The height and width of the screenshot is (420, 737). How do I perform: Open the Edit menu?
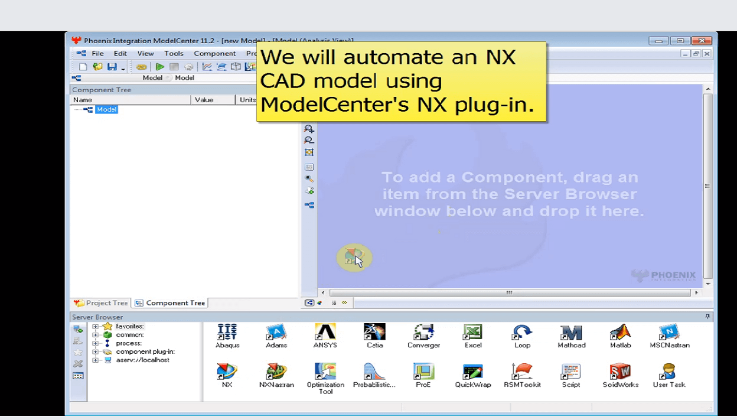point(120,53)
